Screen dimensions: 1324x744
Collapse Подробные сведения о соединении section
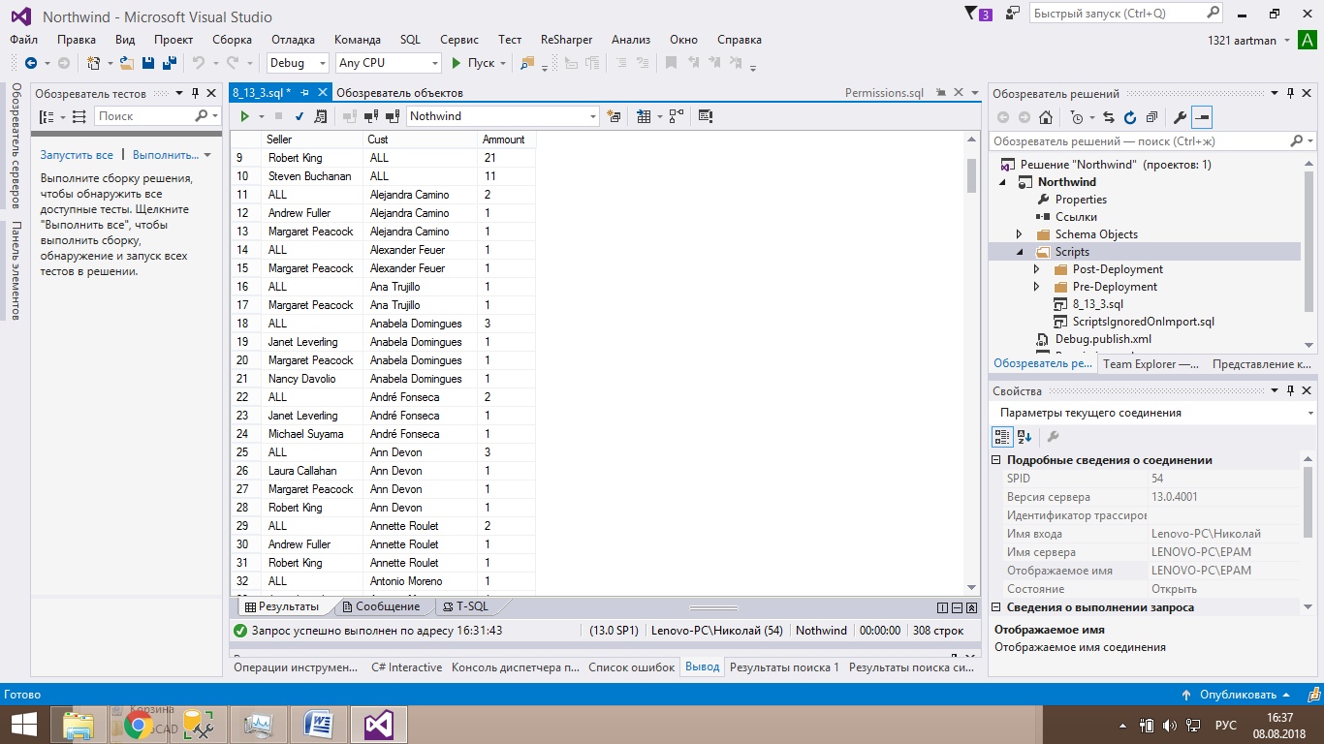tap(997, 460)
